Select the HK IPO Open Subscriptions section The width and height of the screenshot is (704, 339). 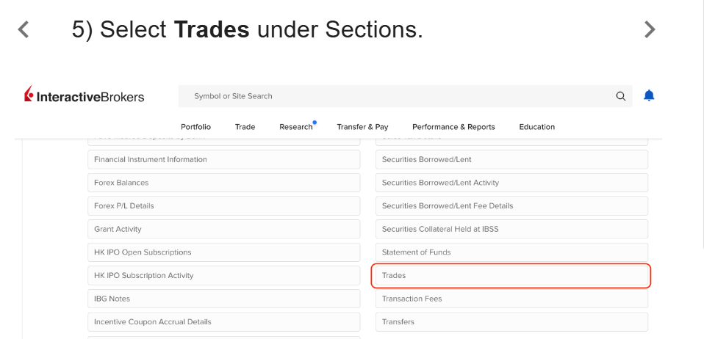point(224,252)
